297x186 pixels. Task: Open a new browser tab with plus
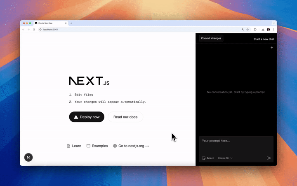coord(71,23)
